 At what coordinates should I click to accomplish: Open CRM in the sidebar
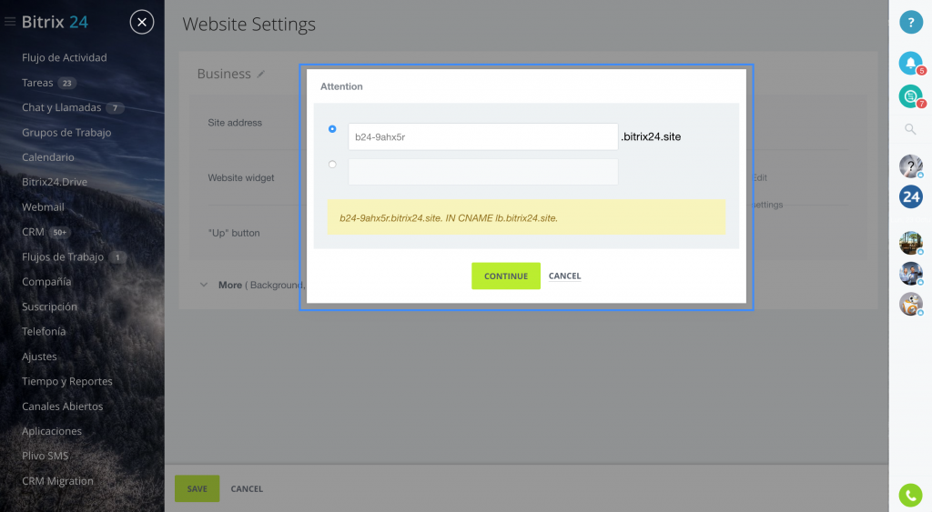pos(33,232)
